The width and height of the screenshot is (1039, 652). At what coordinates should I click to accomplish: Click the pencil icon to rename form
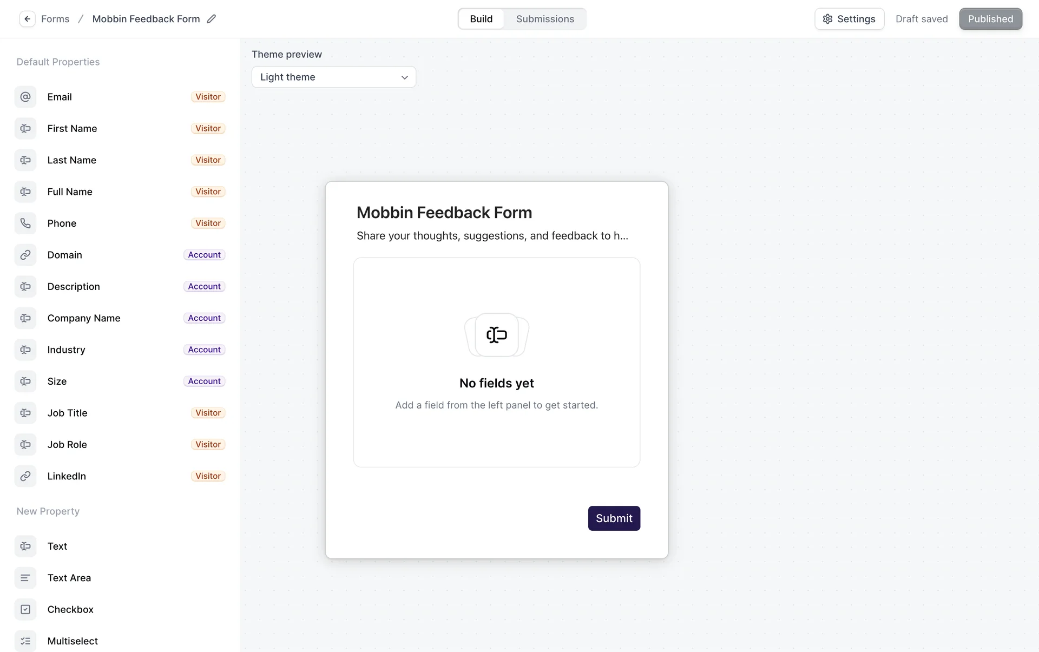tap(212, 19)
